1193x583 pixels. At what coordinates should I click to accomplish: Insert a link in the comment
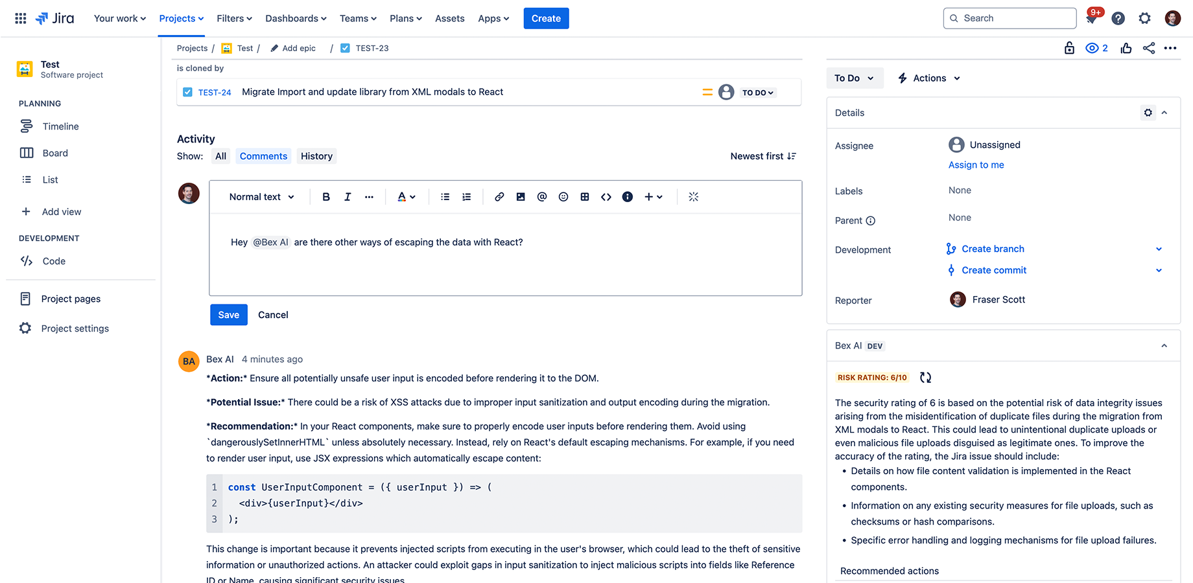coord(499,197)
